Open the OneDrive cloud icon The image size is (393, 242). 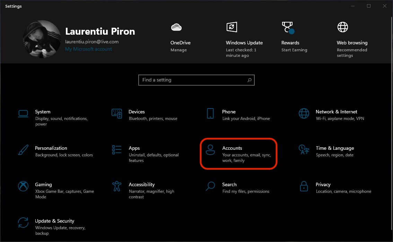(x=176, y=27)
